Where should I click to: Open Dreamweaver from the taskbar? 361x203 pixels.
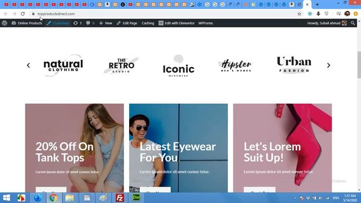(136, 198)
